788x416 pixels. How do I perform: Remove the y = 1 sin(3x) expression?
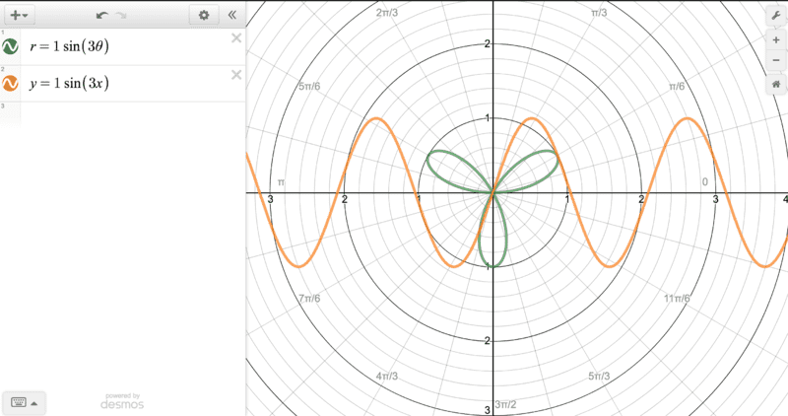(236, 75)
